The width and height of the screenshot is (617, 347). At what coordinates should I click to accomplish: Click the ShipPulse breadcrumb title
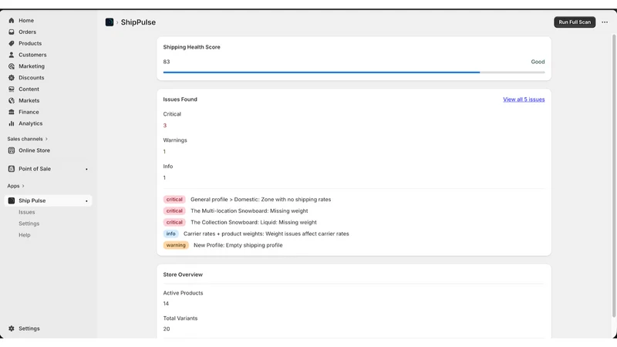tap(138, 22)
